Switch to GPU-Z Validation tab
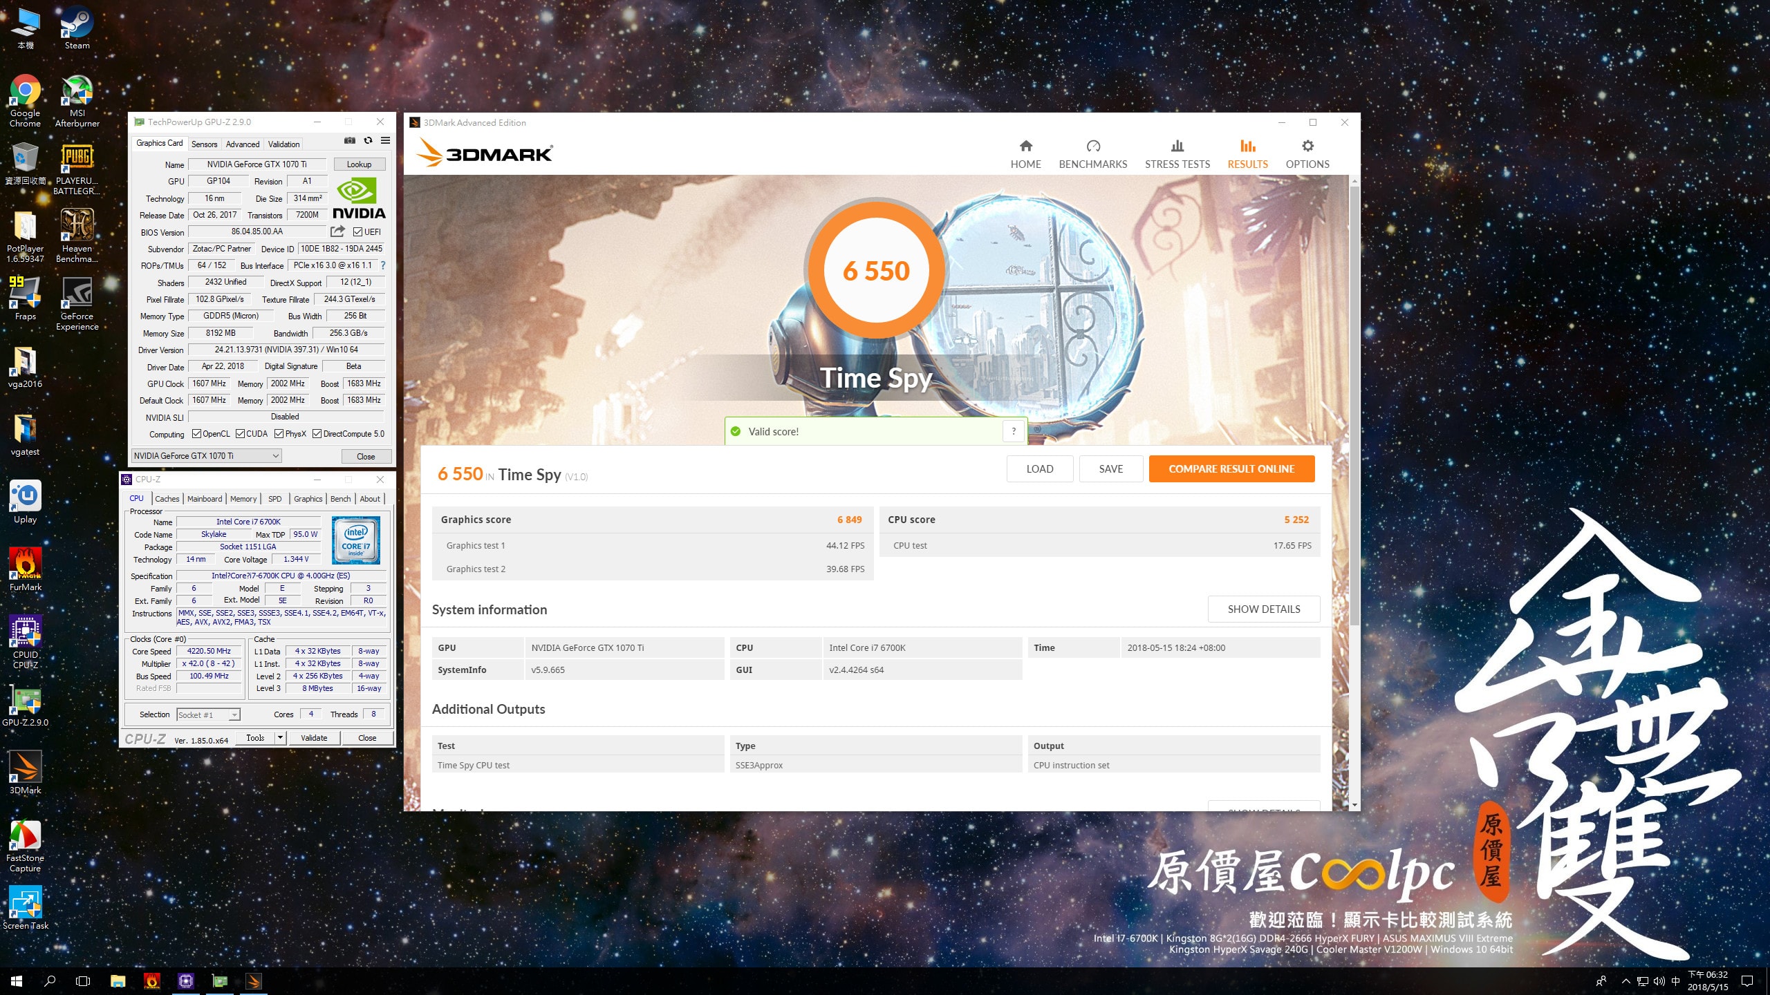This screenshot has width=1770, height=995. (x=283, y=144)
